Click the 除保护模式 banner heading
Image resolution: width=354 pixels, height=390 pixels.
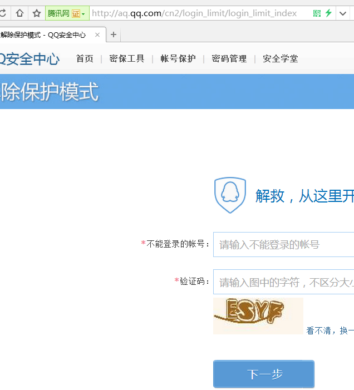49,92
